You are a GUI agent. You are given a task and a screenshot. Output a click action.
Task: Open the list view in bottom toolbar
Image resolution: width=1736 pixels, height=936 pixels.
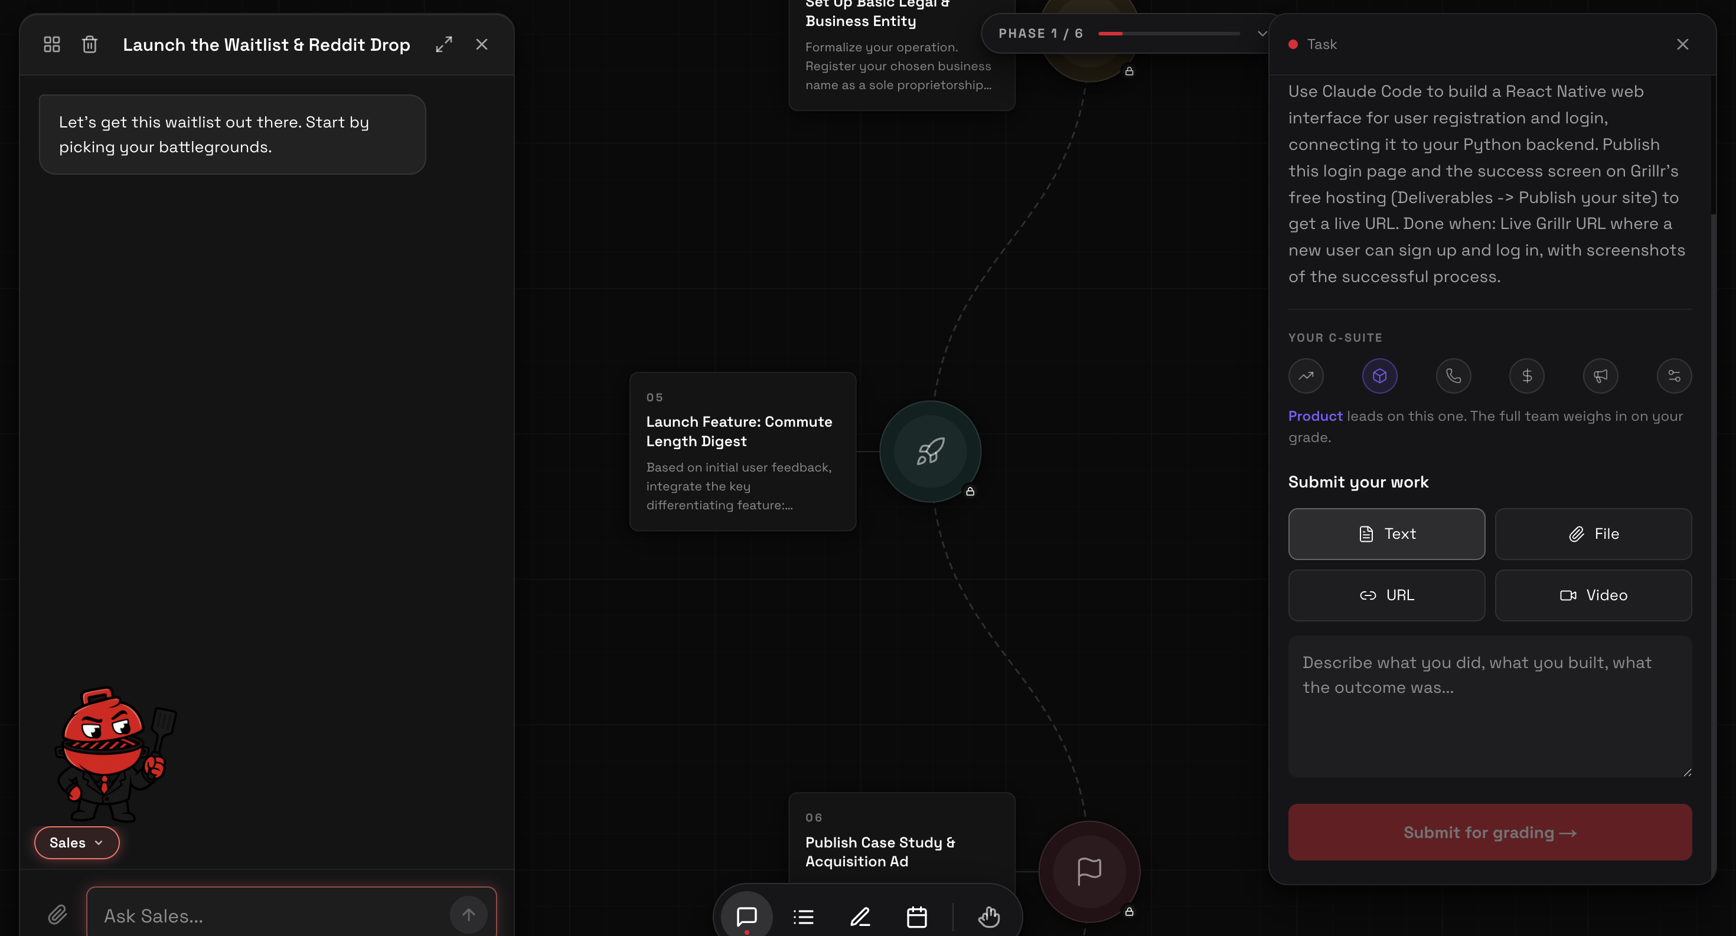point(803,917)
